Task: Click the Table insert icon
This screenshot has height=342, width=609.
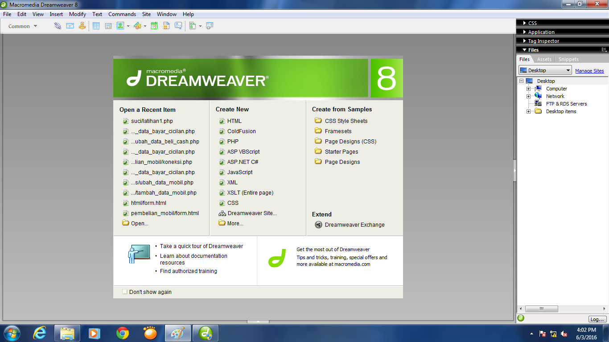Action: (x=96, y=26)
